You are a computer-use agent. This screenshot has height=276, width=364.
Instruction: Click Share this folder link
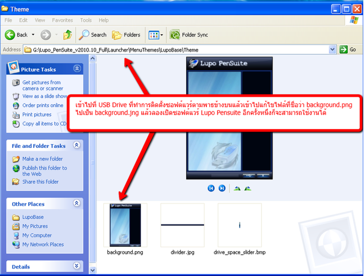(40, 182)
